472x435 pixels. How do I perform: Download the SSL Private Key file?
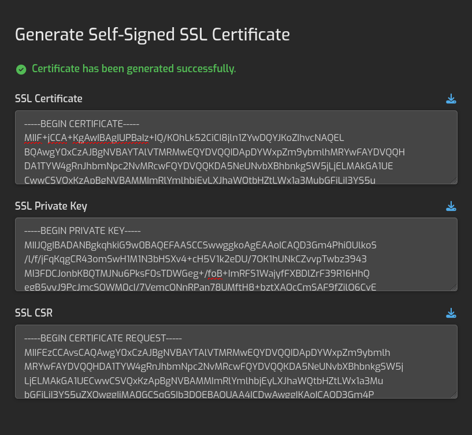pos(451,206)
